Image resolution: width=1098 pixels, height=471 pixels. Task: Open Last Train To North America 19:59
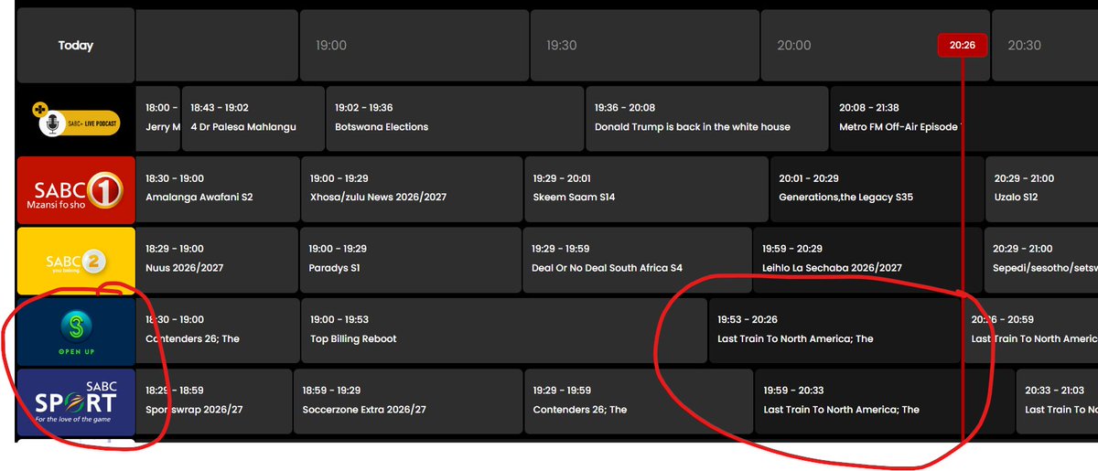point(884,402)
